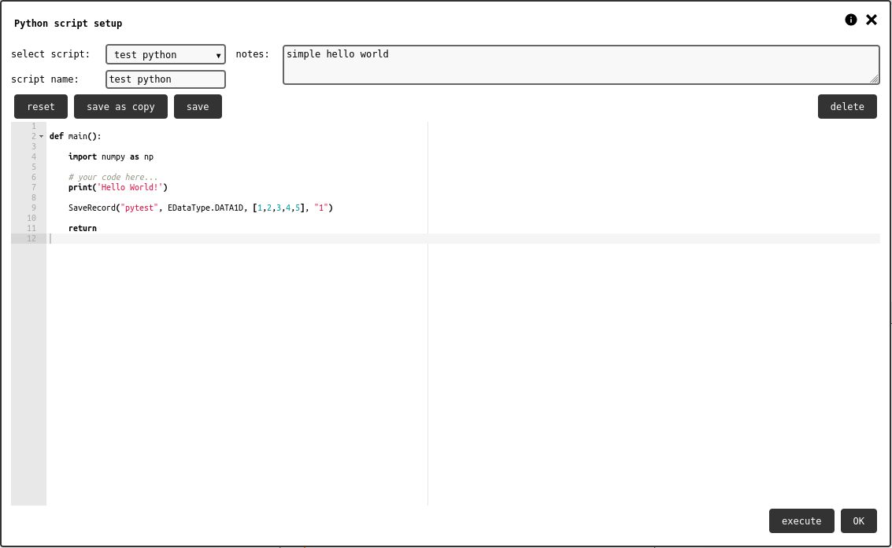Select line 12 in the gutter
This screenshot has height=548, width=892.
(x=31, y=239)
